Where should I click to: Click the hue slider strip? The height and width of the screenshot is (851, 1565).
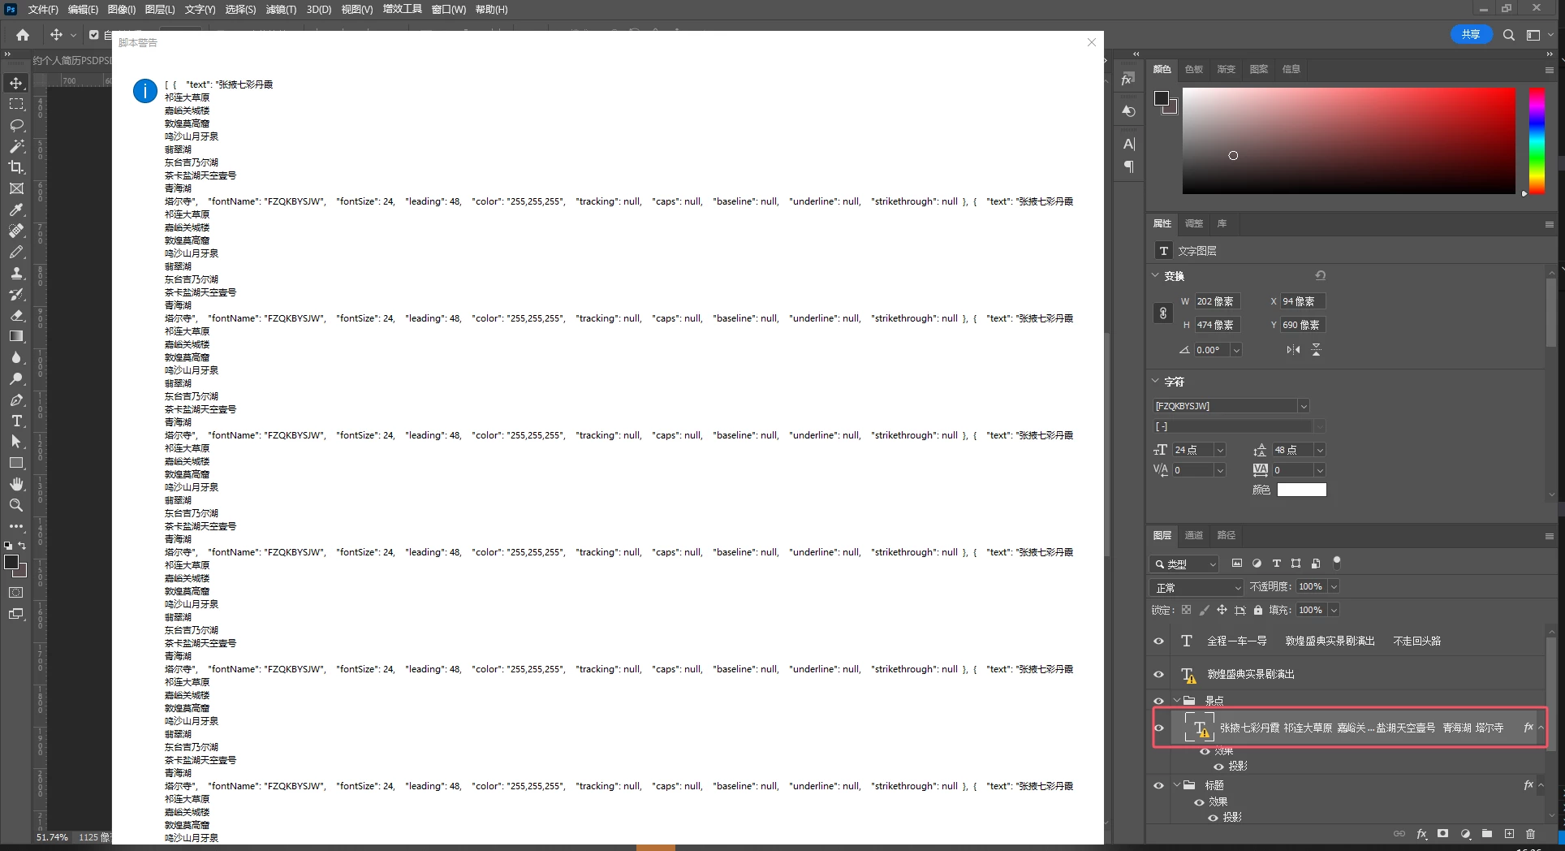[x=1537, y=140]
